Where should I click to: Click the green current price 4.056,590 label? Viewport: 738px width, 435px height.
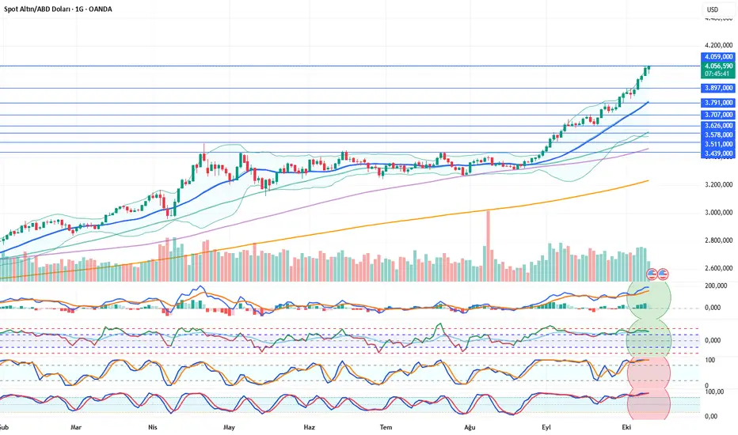pos(718,70)
